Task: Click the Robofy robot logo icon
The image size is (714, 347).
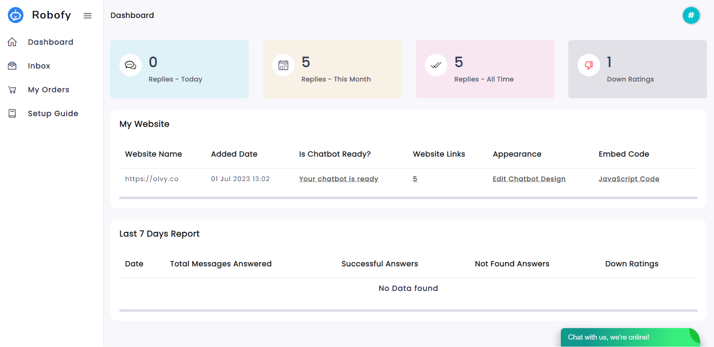Action: point(16,15)
